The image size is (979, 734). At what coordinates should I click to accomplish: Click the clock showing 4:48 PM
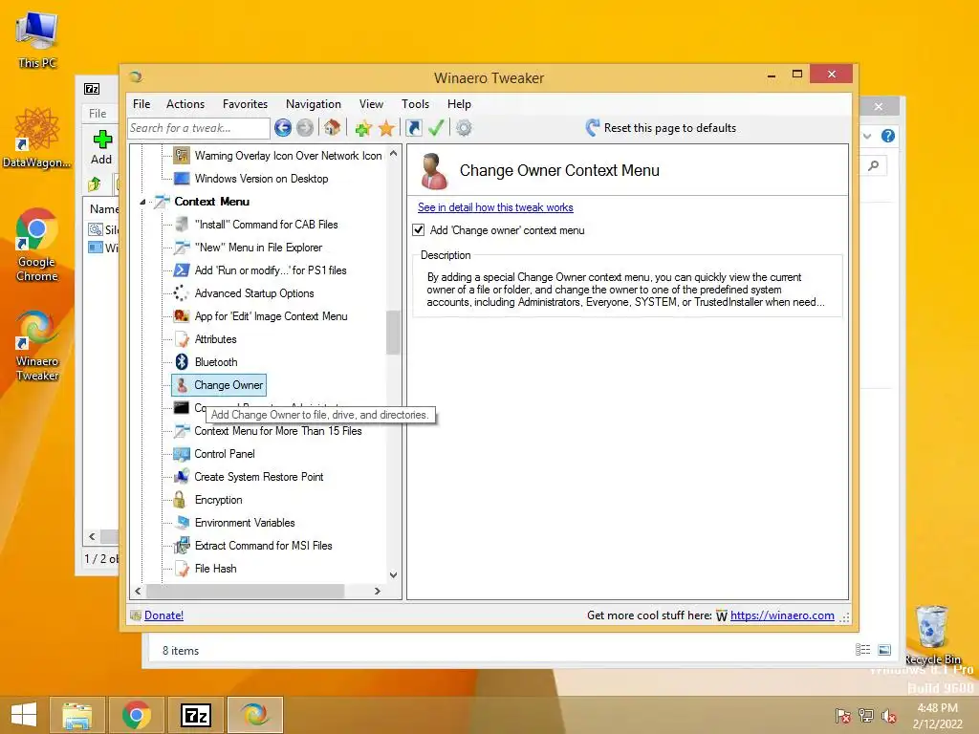937,708
